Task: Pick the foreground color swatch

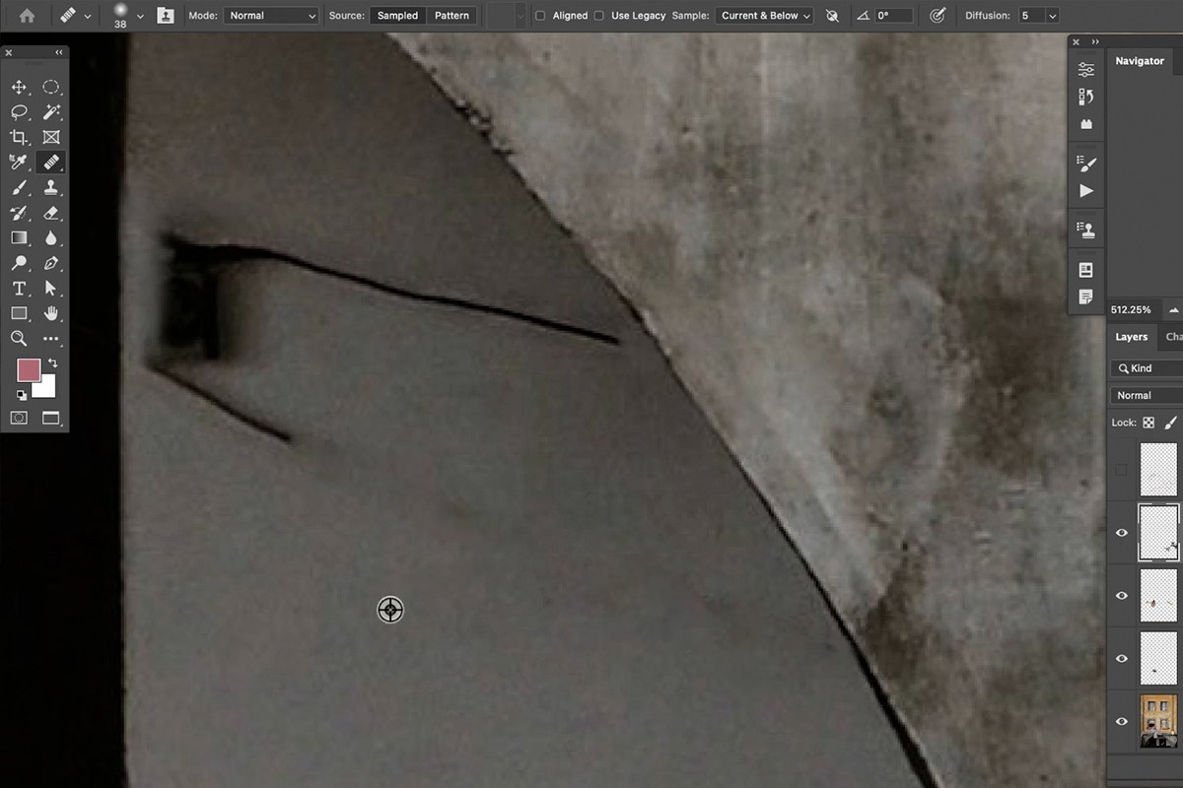Action: (x=29, y=370)
